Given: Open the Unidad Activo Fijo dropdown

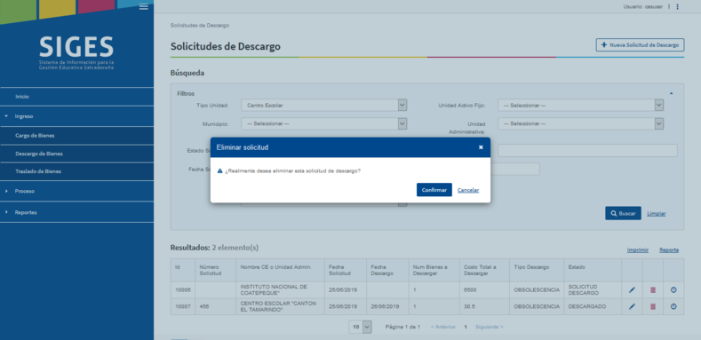Looking at the screenshot, I should [580, 105].
